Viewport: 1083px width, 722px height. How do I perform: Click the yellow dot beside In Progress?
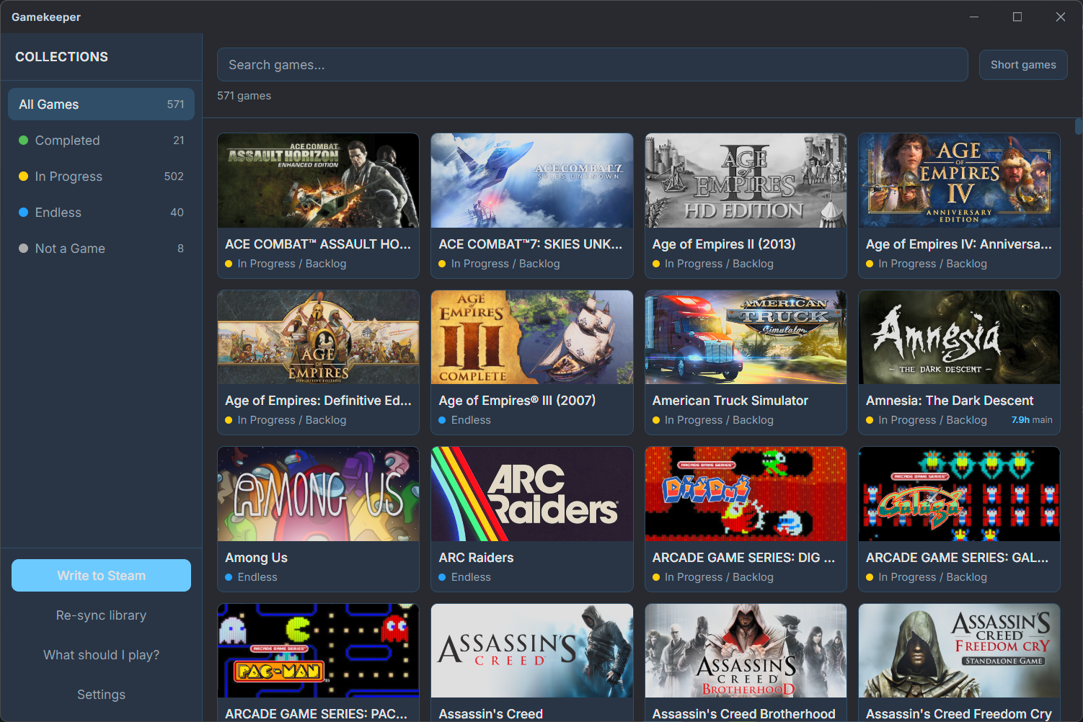coord(23,177)
